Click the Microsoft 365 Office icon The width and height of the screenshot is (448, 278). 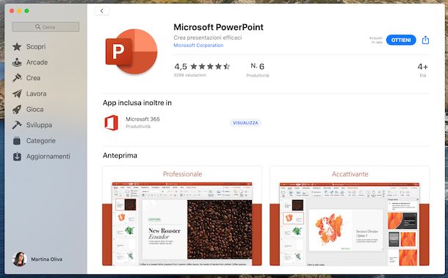[112, 123]
